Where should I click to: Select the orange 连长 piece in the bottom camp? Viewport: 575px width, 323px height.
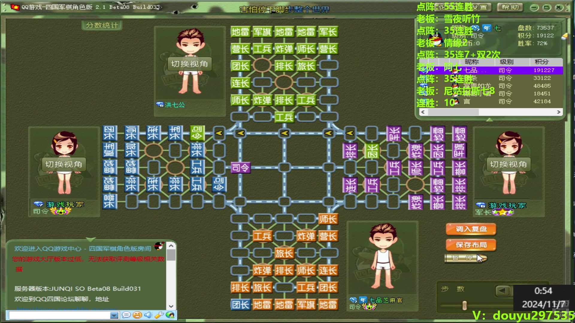(328, 271)
